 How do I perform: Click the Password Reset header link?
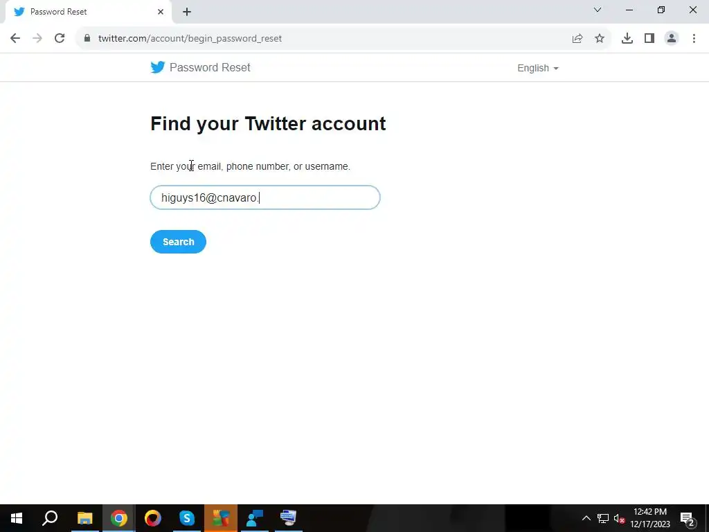click(x=210, y=67)
